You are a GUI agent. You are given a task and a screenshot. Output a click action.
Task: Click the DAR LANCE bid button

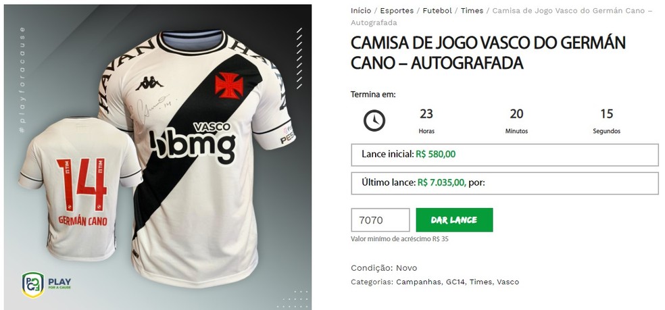(x=454, y=219)
